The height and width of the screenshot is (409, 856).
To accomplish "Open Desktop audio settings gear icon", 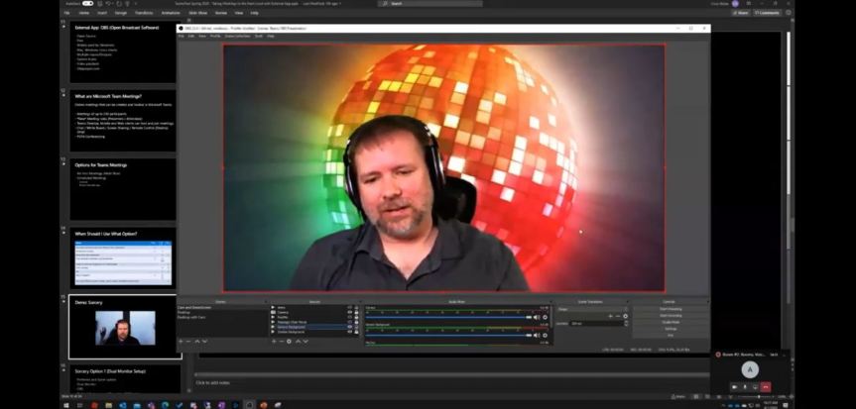I will coord(545,317).
